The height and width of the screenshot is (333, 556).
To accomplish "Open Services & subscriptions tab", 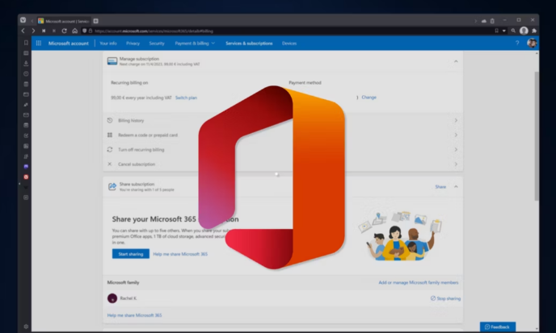I will tap(249, 44).
